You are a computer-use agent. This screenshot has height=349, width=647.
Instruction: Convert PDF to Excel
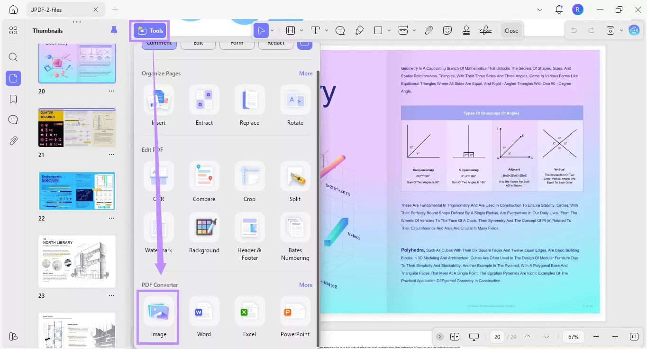click(x=250, y=316)
